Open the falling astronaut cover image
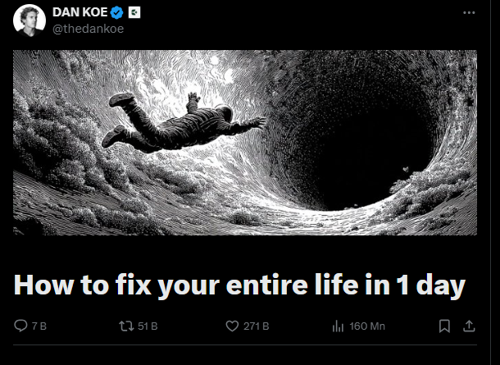Viewport: 500px width, 365px height. [x=245, y=143]
